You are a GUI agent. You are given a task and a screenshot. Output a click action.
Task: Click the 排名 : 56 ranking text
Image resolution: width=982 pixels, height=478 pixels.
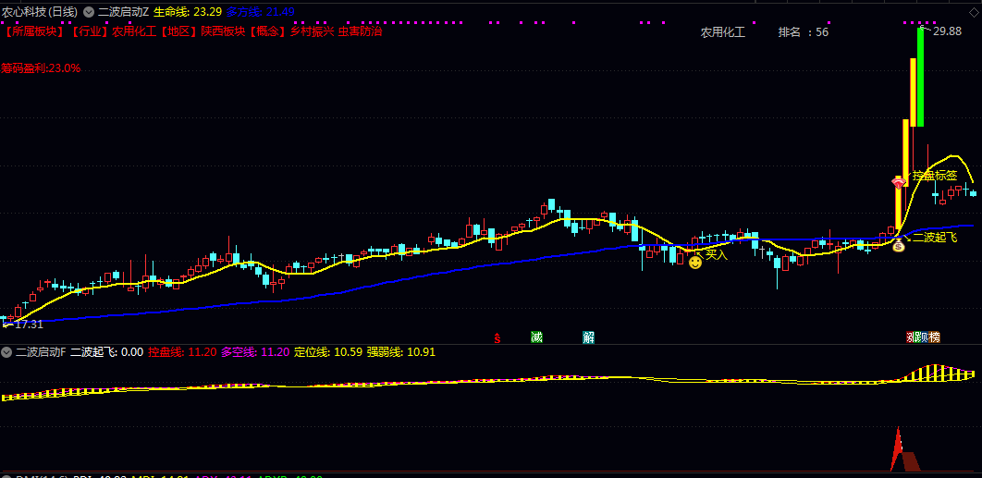(x=803, y=32)
